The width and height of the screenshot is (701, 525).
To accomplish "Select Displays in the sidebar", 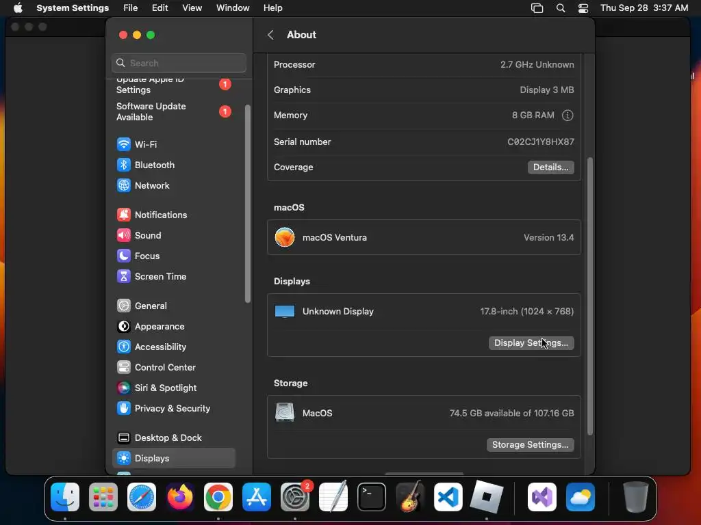I will [173, 459].
